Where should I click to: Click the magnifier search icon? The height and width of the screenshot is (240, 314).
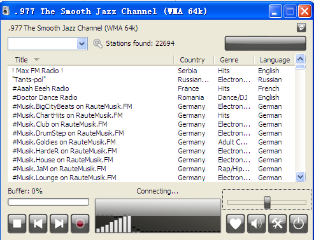97,43
